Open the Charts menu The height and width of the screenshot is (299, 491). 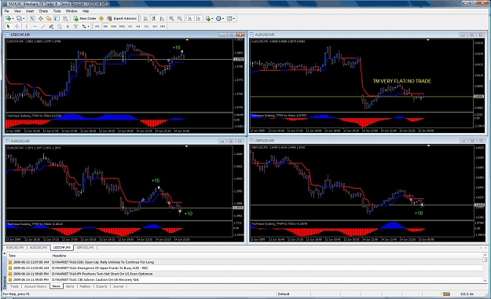click(x=43, y=11)
